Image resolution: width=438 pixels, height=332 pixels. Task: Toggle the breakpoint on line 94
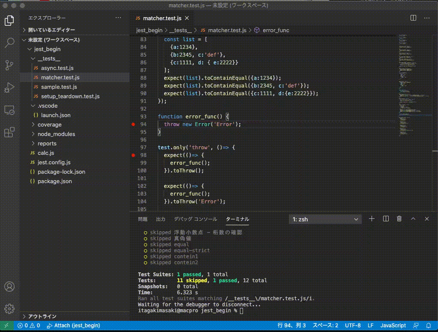tap(134, 124)
